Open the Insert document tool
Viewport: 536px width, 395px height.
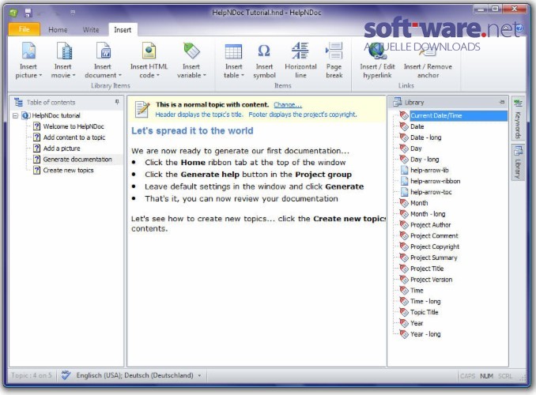103,60
